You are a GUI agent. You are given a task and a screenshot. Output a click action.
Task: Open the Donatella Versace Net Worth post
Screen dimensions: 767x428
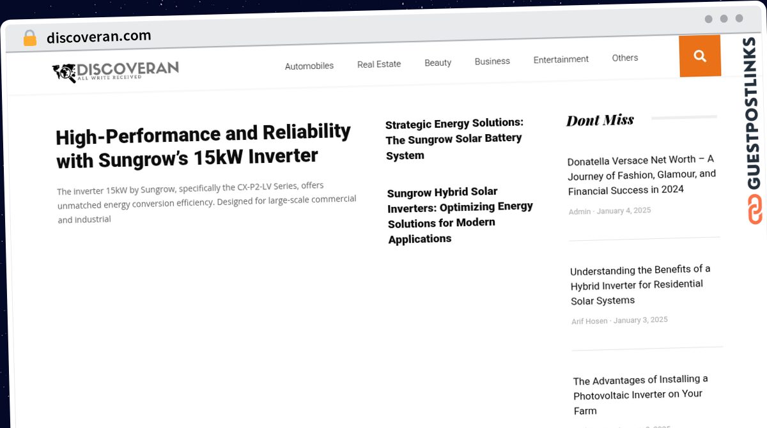coord(642,174)
